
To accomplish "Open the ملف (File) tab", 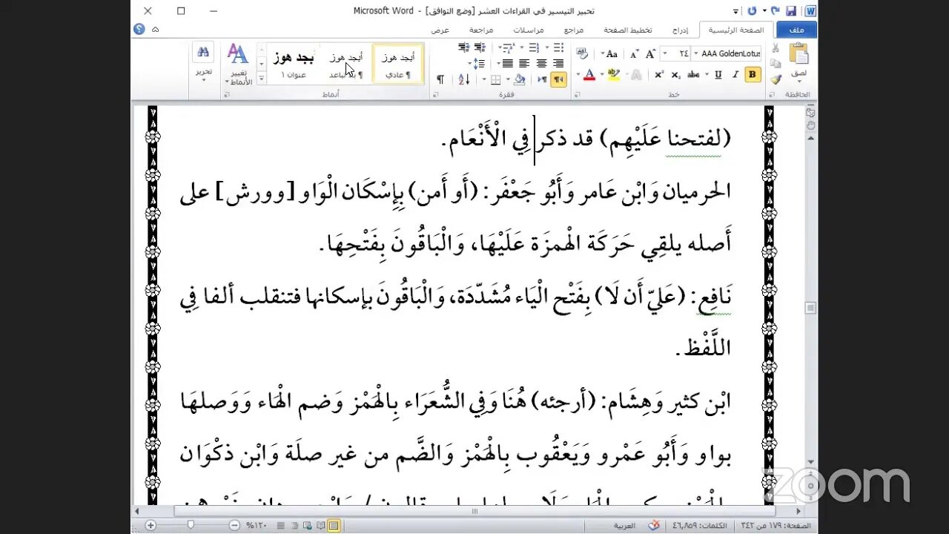I will pos(797,30).
